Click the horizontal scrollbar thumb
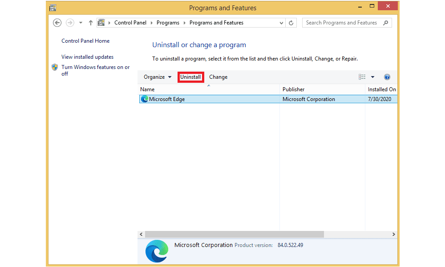The image size is (445, 267). tap(235, 235)
